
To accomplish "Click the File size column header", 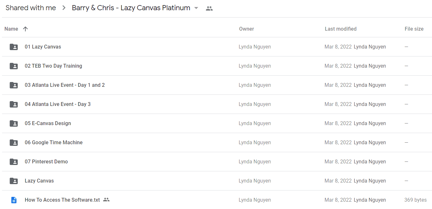I will (x=414, y=29).
